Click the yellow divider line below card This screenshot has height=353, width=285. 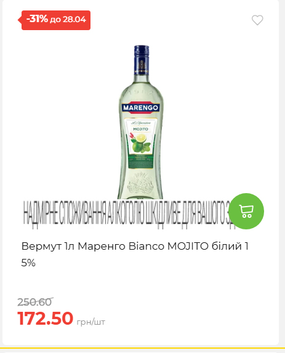coord(142,348)
